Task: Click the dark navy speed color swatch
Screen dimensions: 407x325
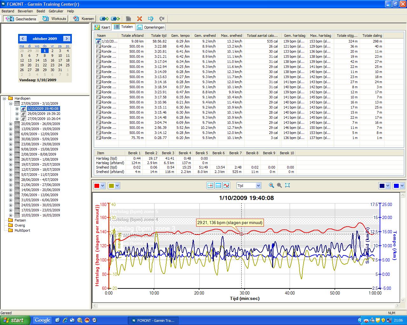Action: (x=382, y=186)
